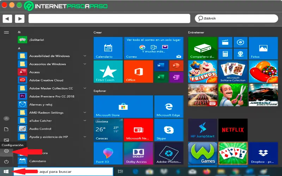
Task: Open the Microsoft Edge tile
Action: (x=169, y=107)
